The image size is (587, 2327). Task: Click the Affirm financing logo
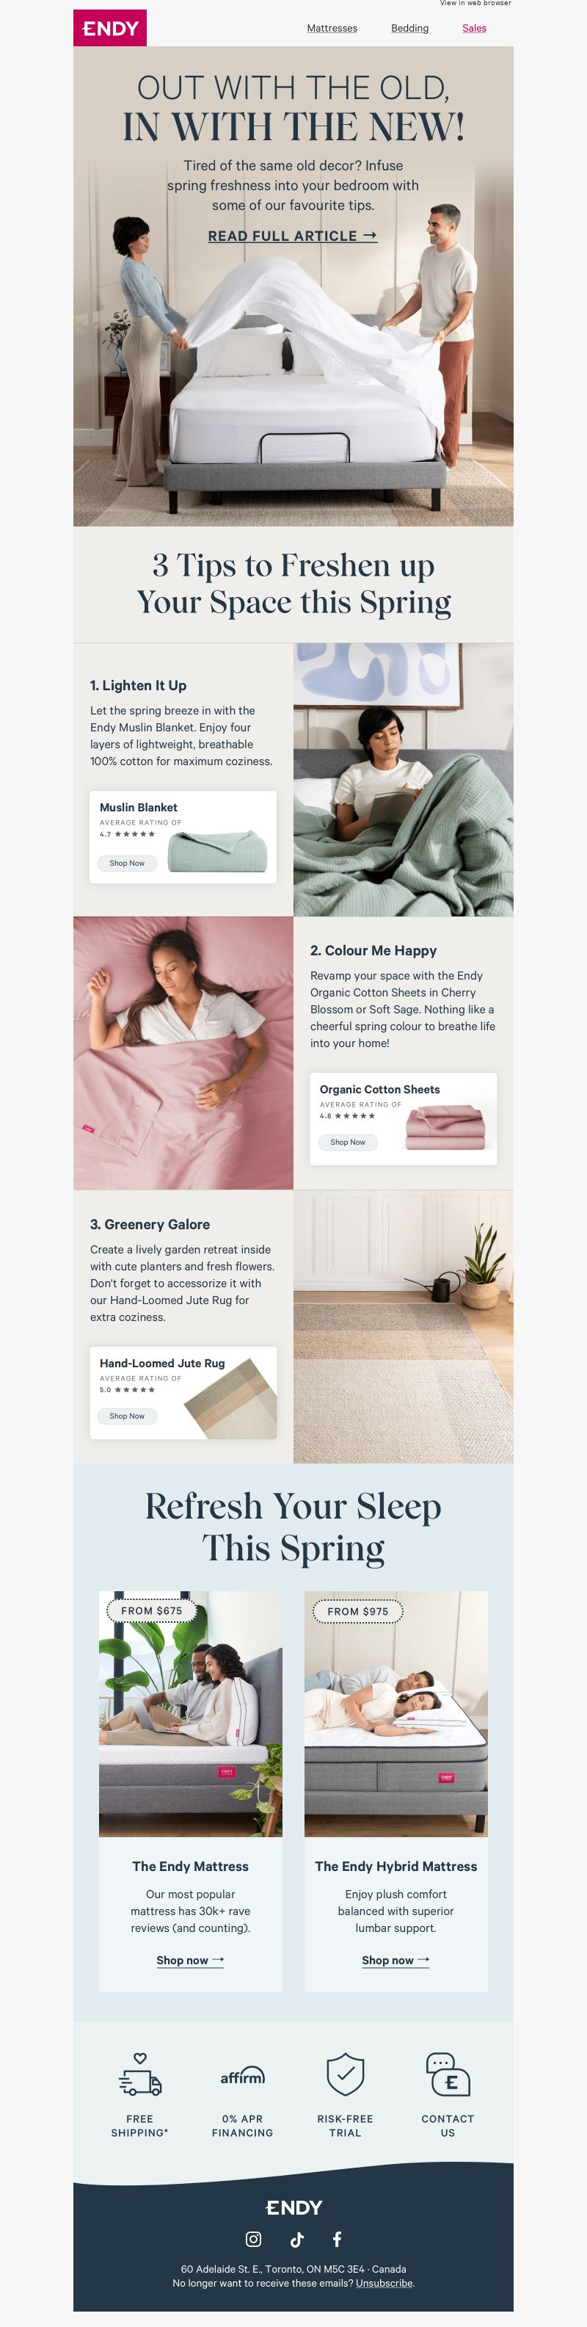point(242,2075)
